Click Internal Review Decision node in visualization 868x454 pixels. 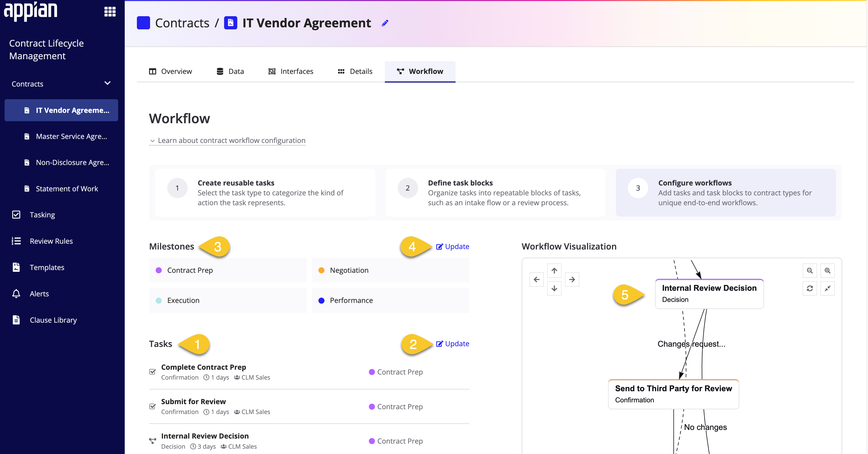[709, 294]
